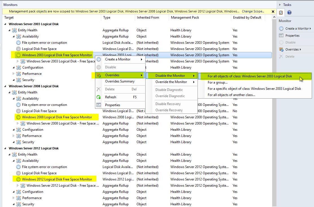Image resolution: width=314 pixels, height=207 pixels.
Task: Dismiss the yellow scope notification bar
Action: click(273, 12)
